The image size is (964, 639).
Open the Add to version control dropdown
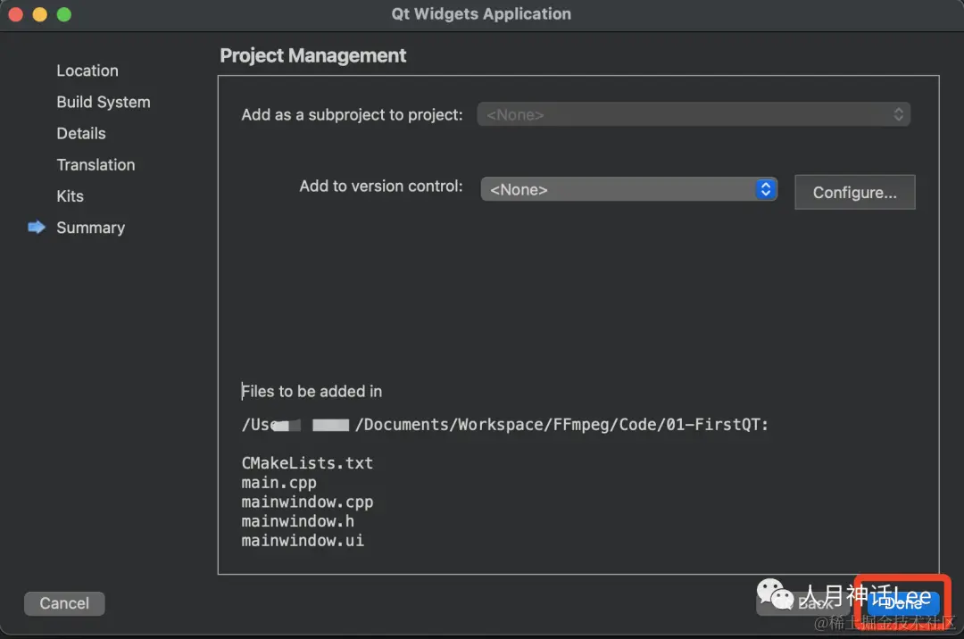(628, 189)
